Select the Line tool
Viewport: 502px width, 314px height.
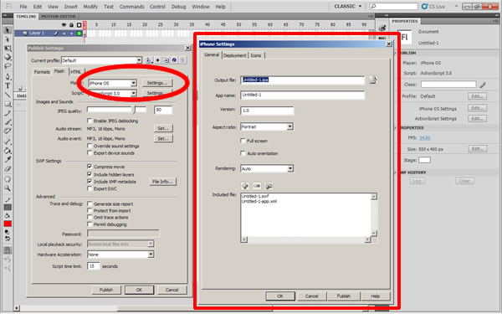(x=8, y=95)
